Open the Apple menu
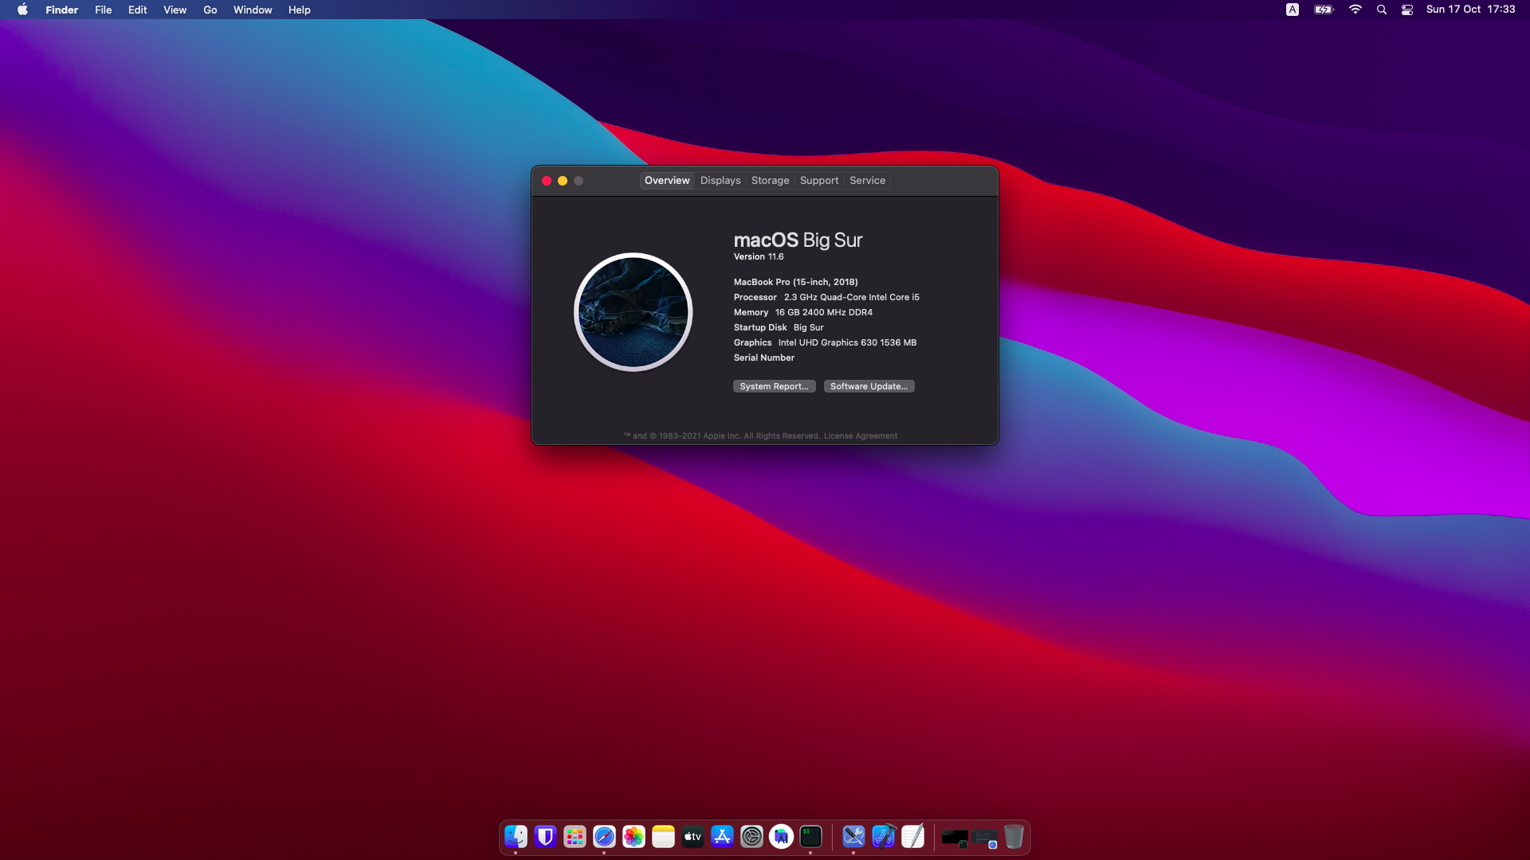 [22, 10]
